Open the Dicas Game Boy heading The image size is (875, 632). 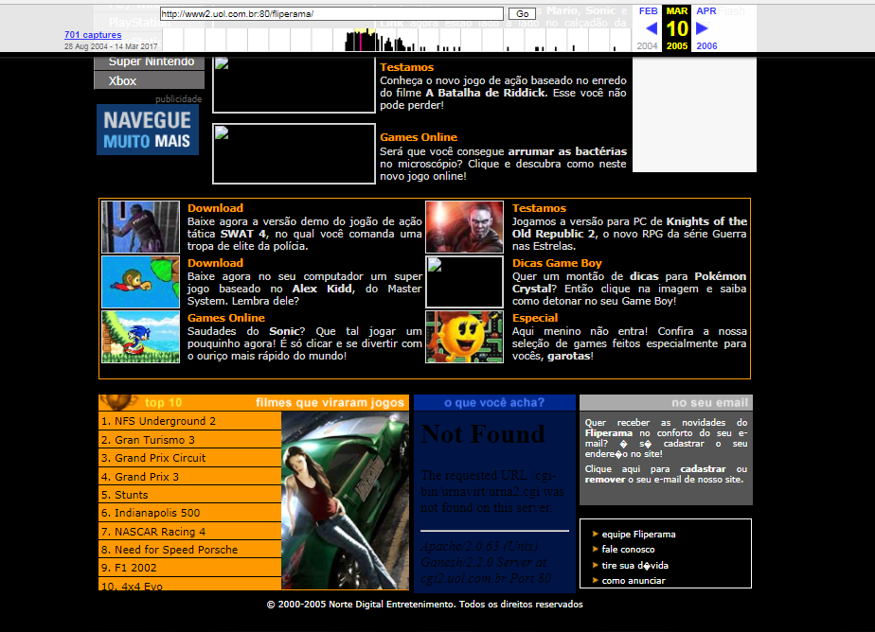click(x=557, y=263)
